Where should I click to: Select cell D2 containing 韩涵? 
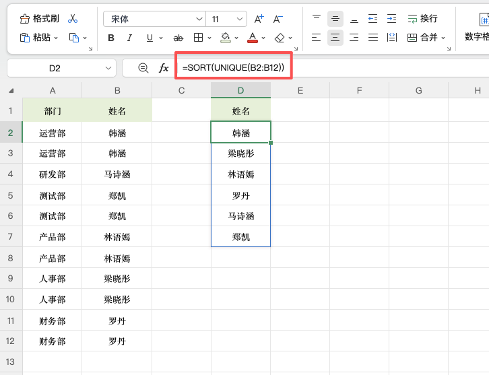click(x=240, y=133)
